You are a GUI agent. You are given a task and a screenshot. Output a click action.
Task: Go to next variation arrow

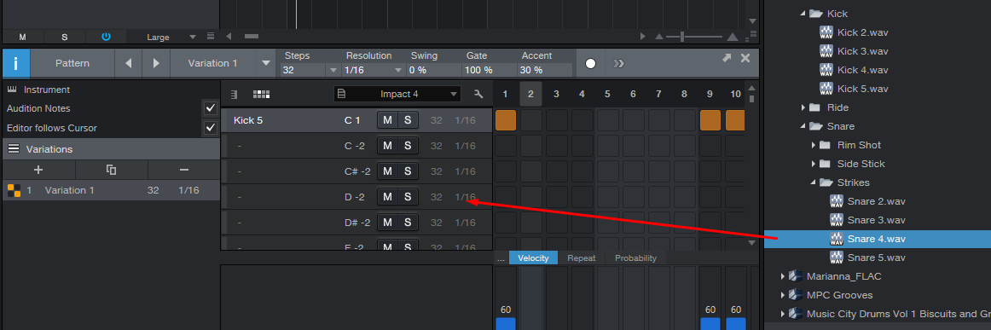[x=155, y=63]
